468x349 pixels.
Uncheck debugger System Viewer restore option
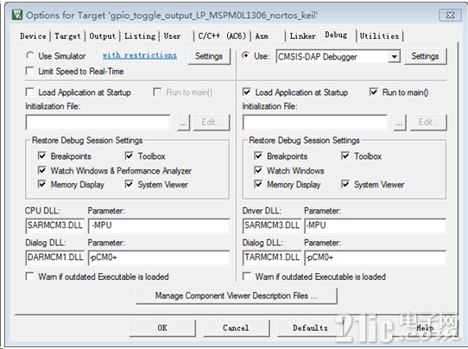click(x=345, y=184)
